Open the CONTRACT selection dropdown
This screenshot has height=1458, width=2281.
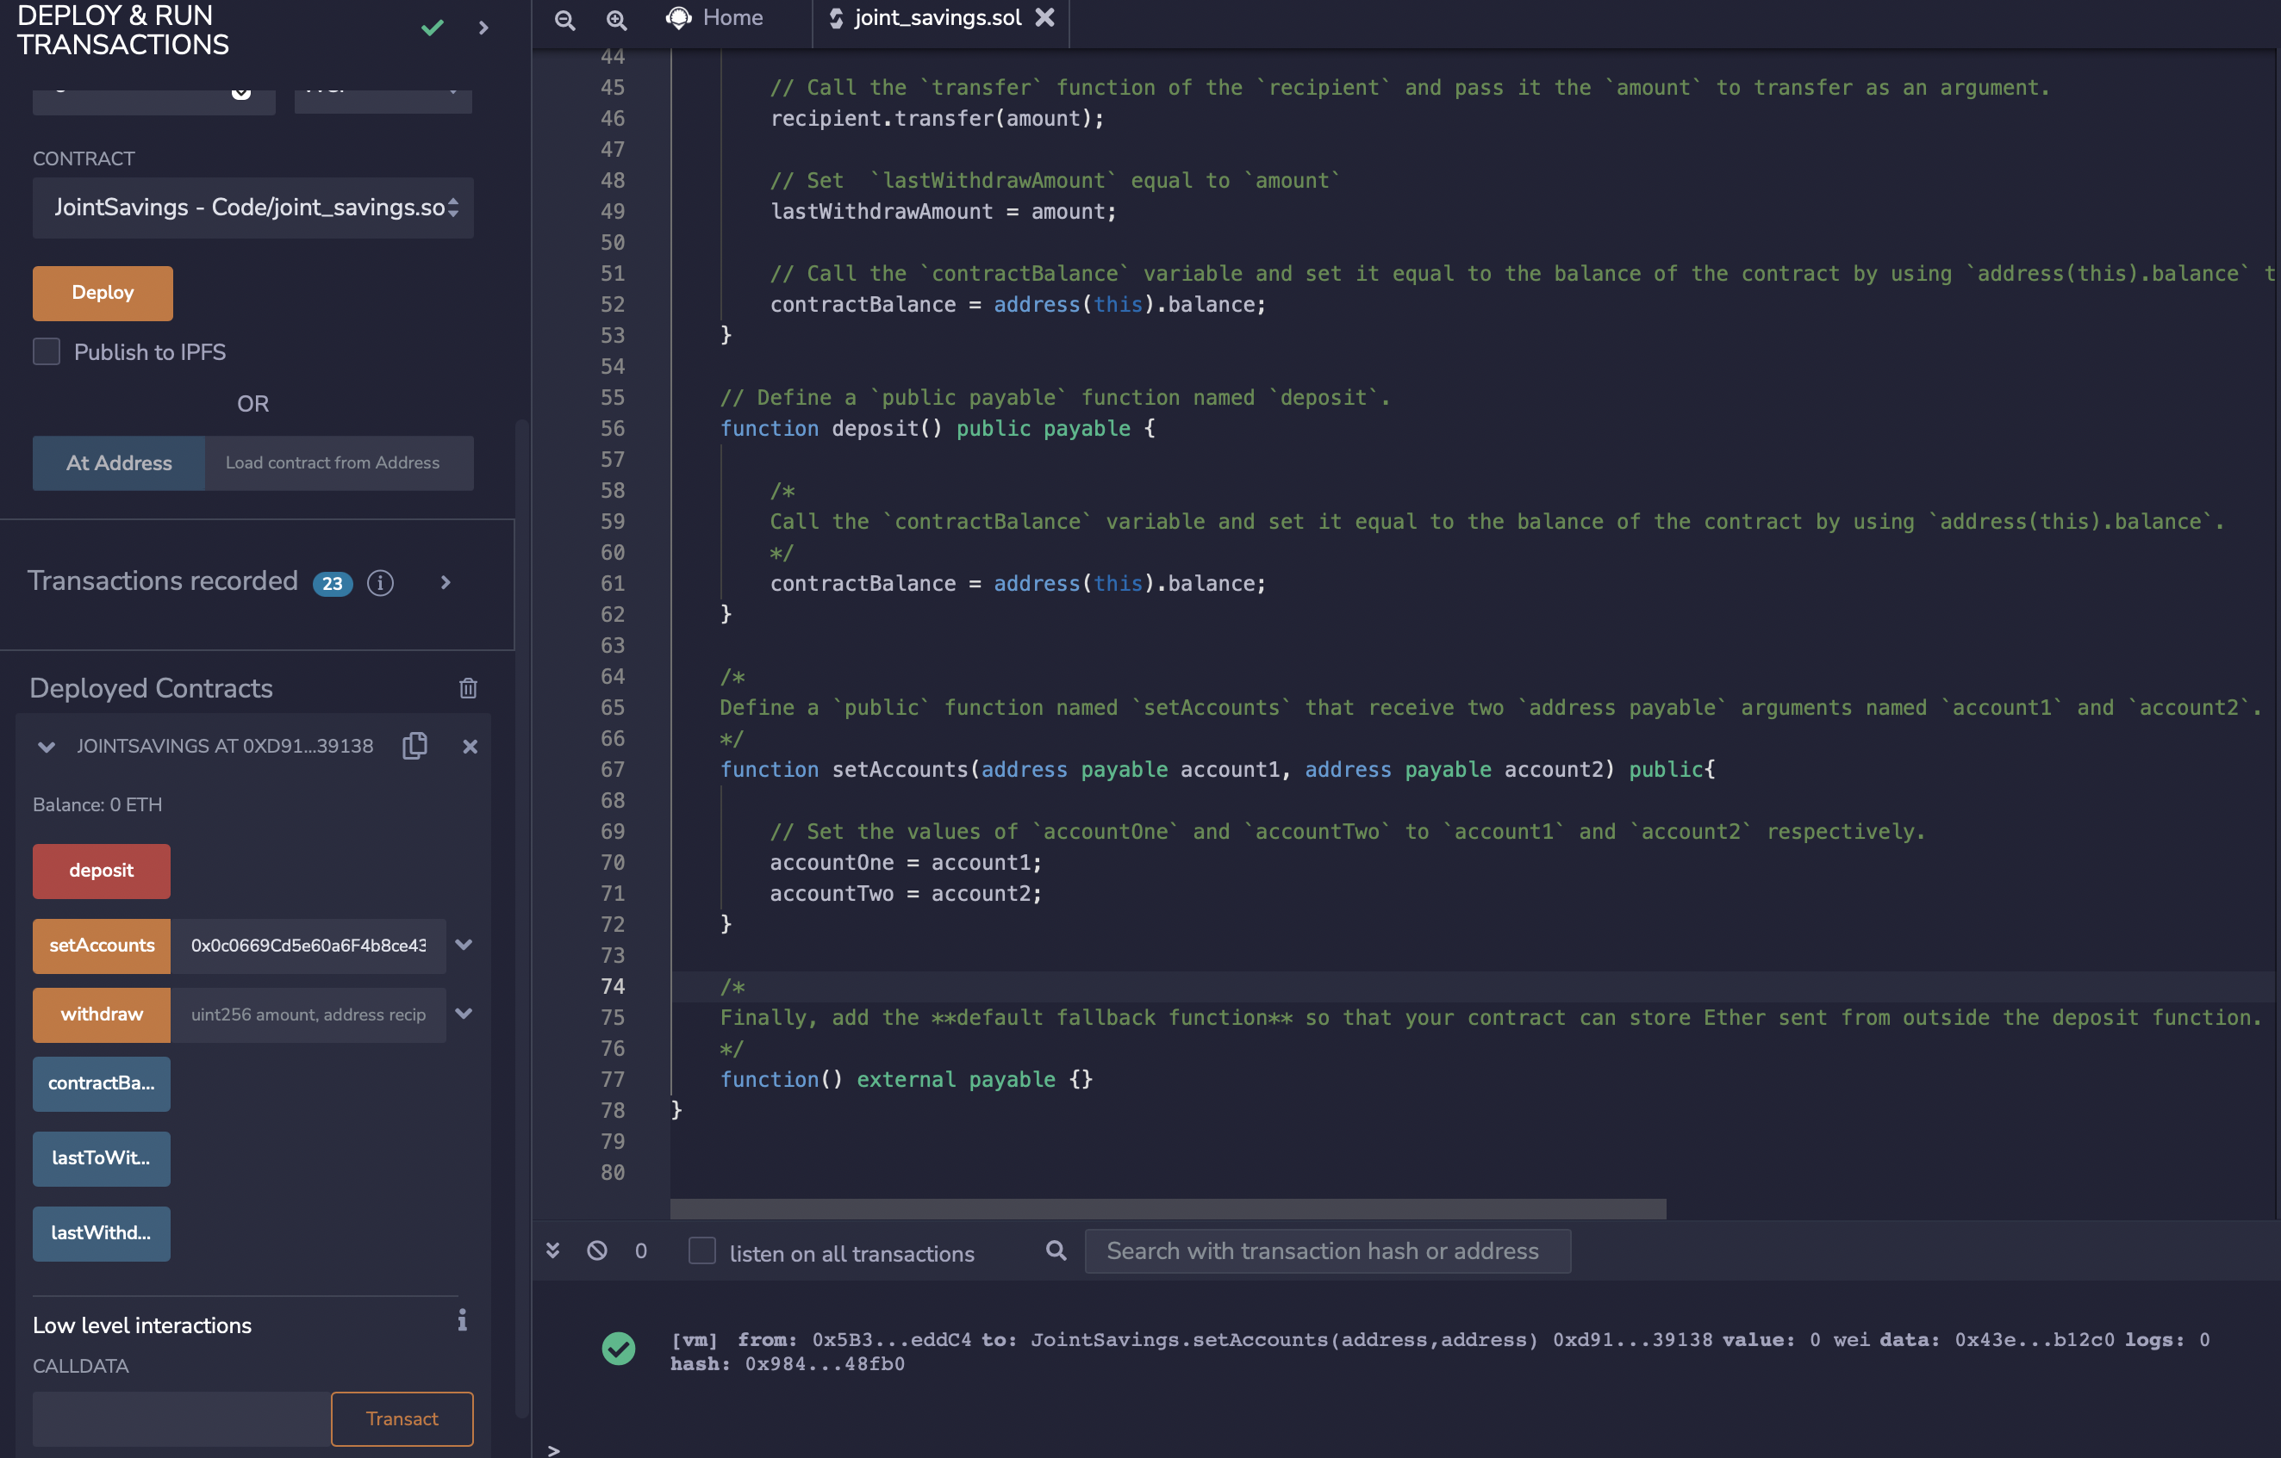point(253,208)
